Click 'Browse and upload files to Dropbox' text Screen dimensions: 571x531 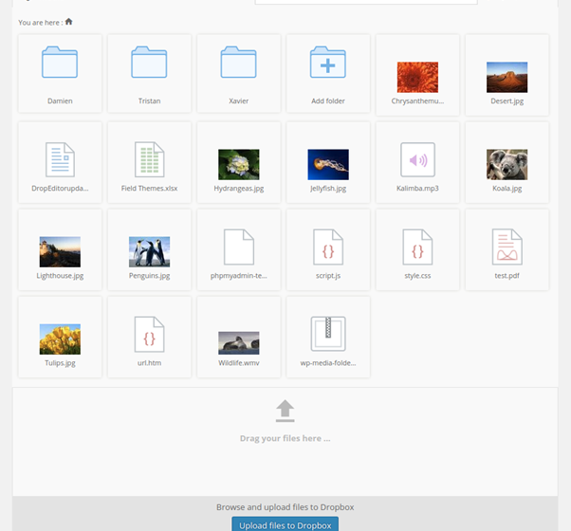point(285,507)
